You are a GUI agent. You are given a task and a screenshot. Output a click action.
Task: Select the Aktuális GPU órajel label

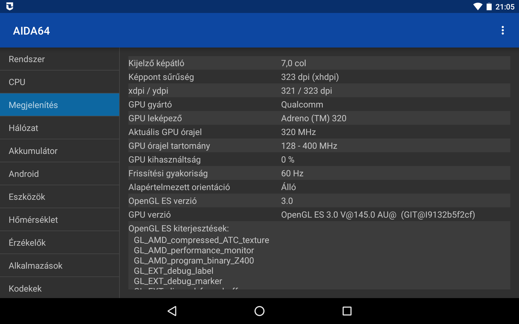click(x=165, y=132)
